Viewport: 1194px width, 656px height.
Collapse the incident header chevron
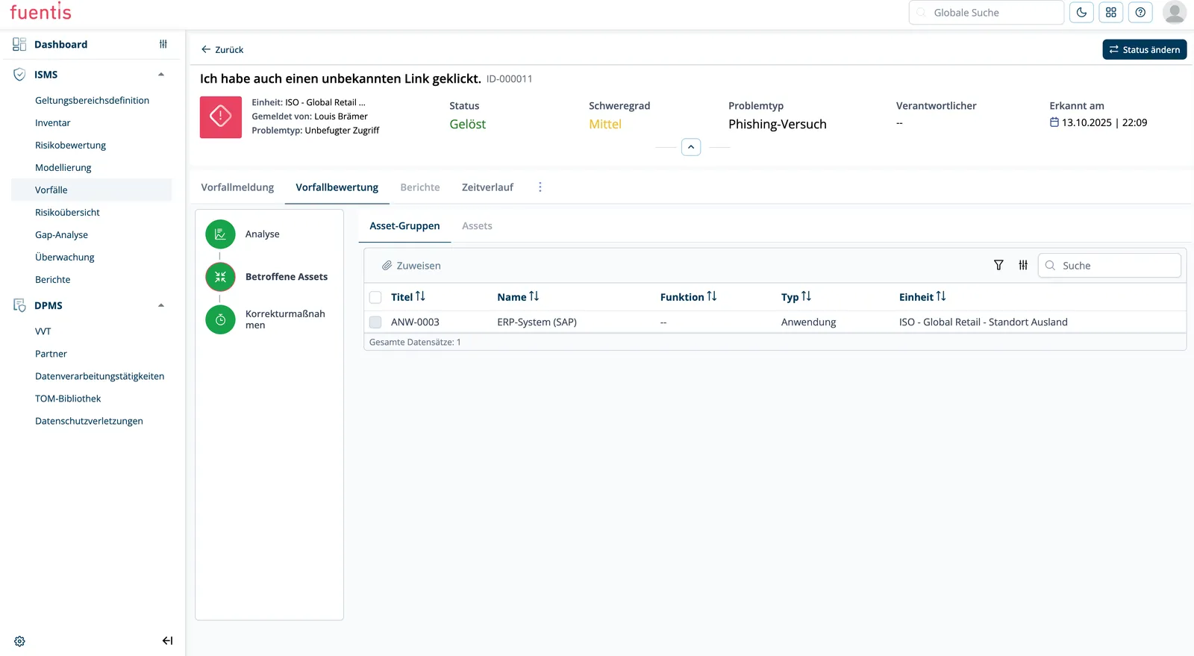(691, 147)
